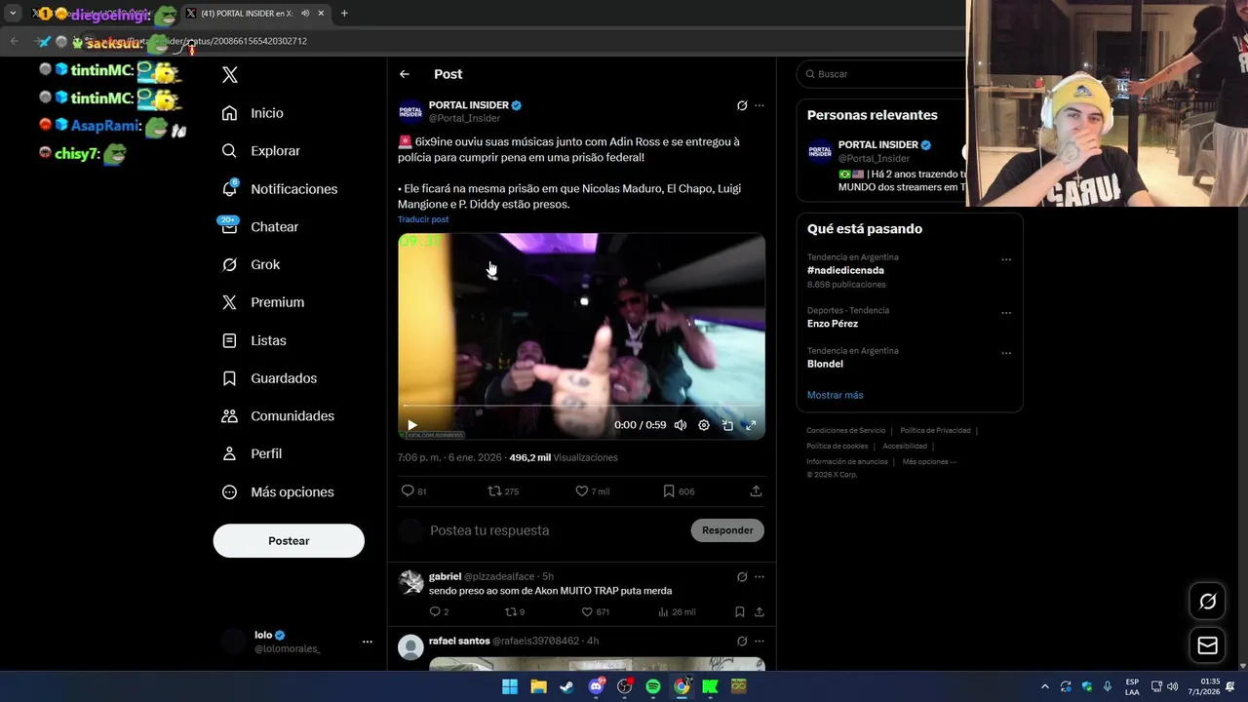Open Grok from the sidebar
1248x702 pixels.
click(x=251, y=264)
